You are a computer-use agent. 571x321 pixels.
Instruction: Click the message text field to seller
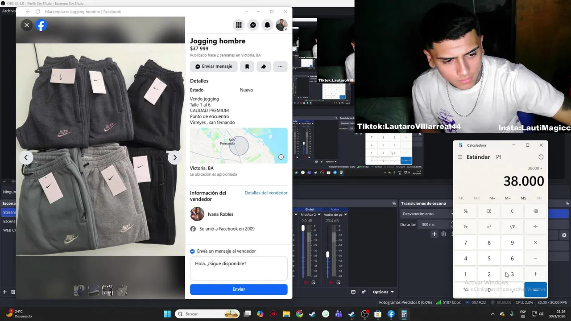[239, 268]
